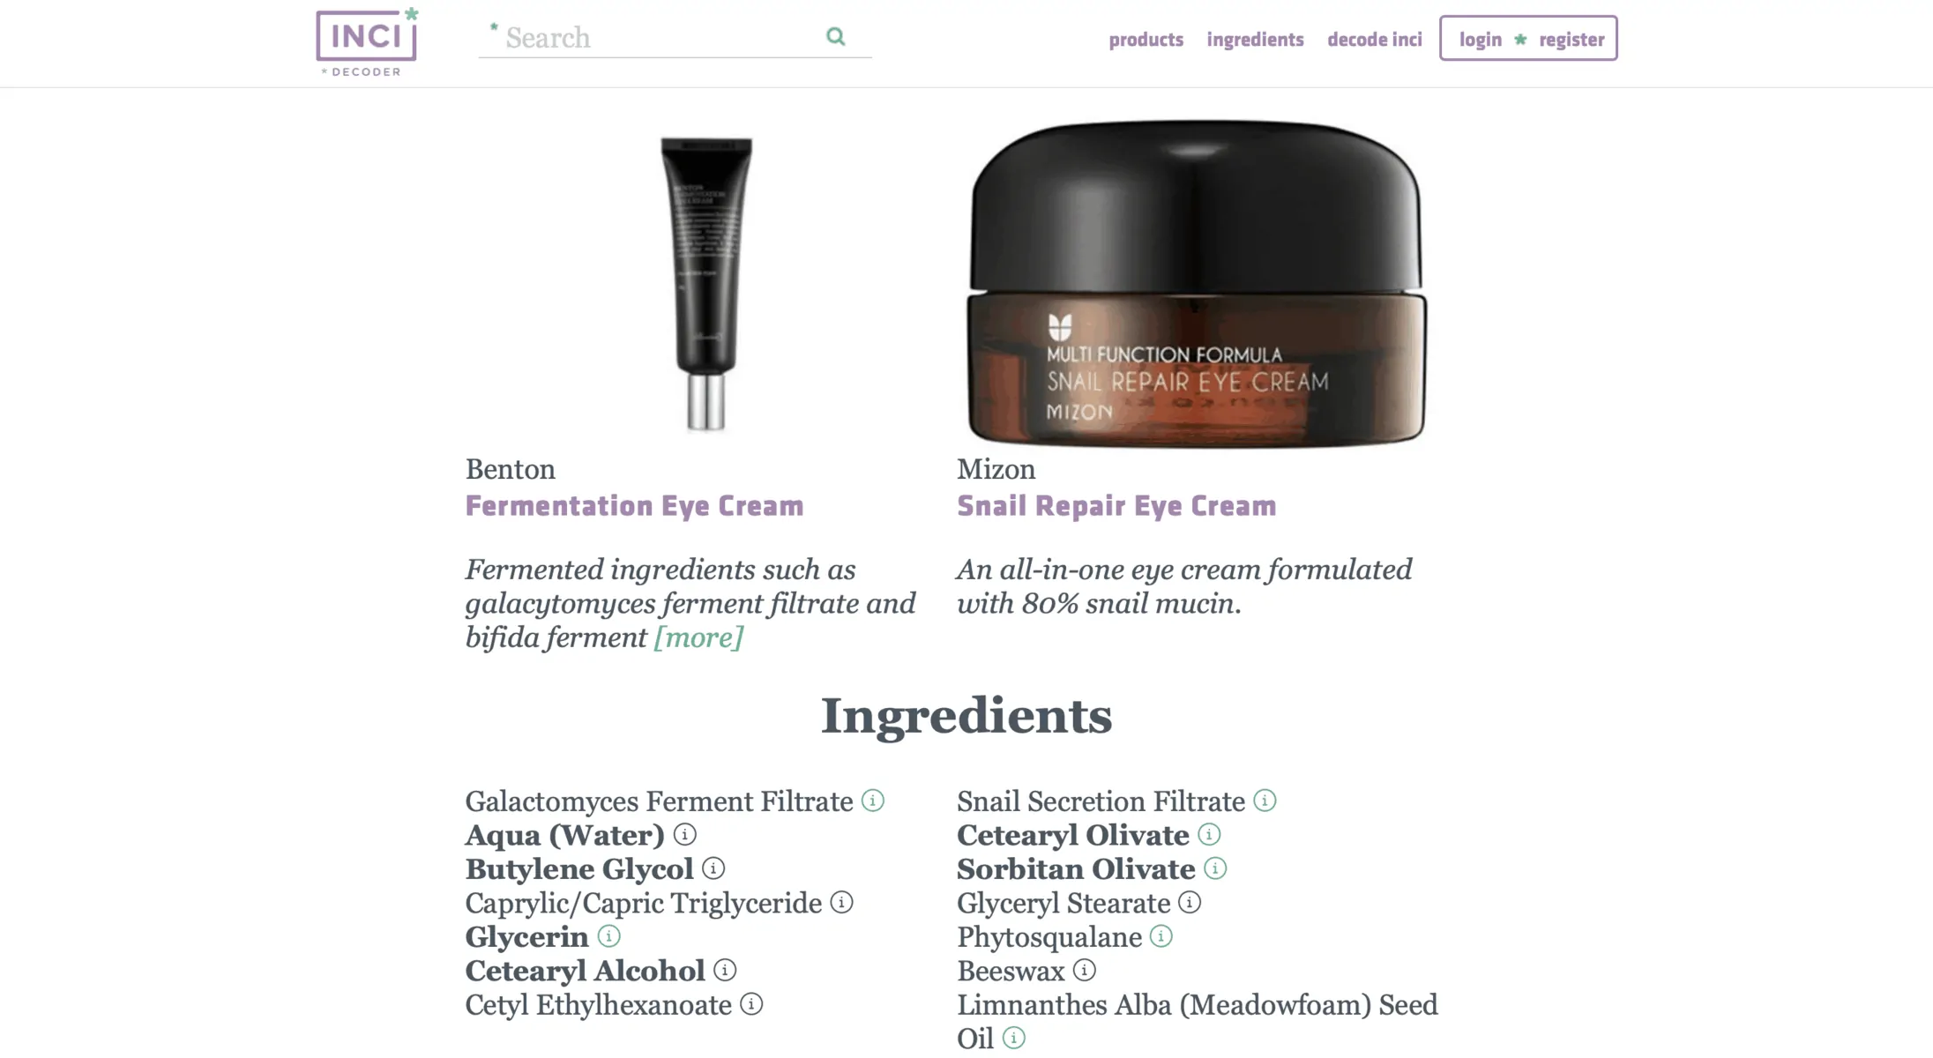Open info icon beside Galactomyces Ferment Filtrate
This screenshot has width=1933, height=1058.
click(x=872, y=801)
